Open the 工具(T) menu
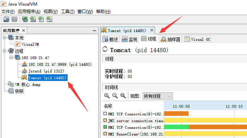Image resolution: width=247 pixels, height=138 pixels. point(68,12)
